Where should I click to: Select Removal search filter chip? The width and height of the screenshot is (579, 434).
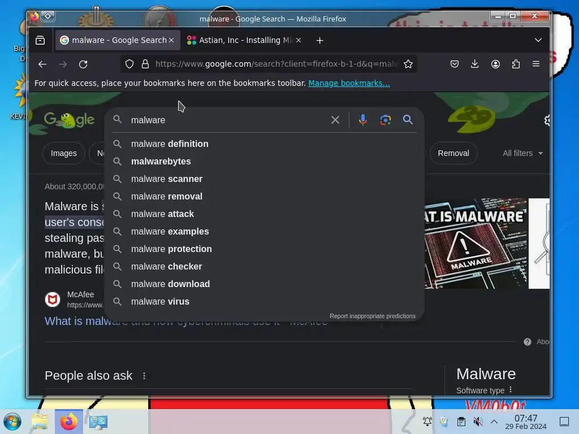[453, 153]
